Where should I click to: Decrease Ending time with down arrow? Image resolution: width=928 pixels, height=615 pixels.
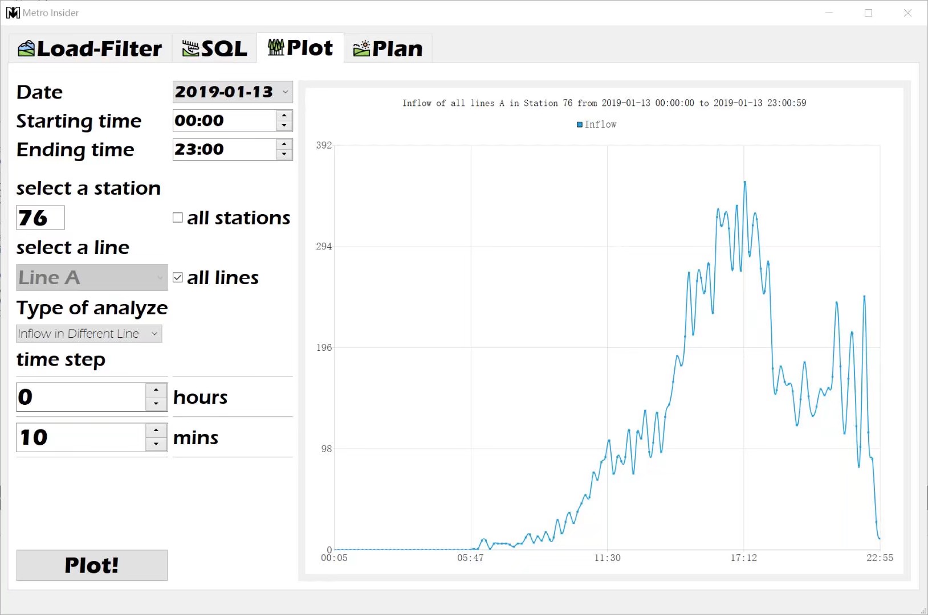click(284, 154)
